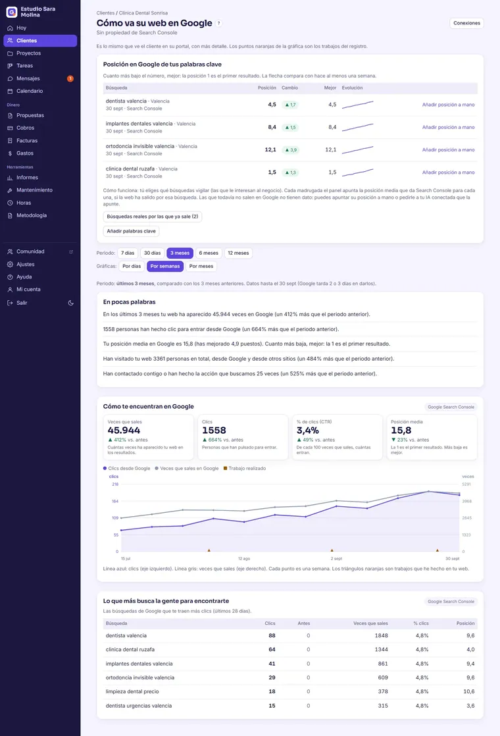Open Mensajes in the sidebar
Image resolution: width=500 pixels, height=736 pixels.
pyautogui.click(x=40, y=79)
